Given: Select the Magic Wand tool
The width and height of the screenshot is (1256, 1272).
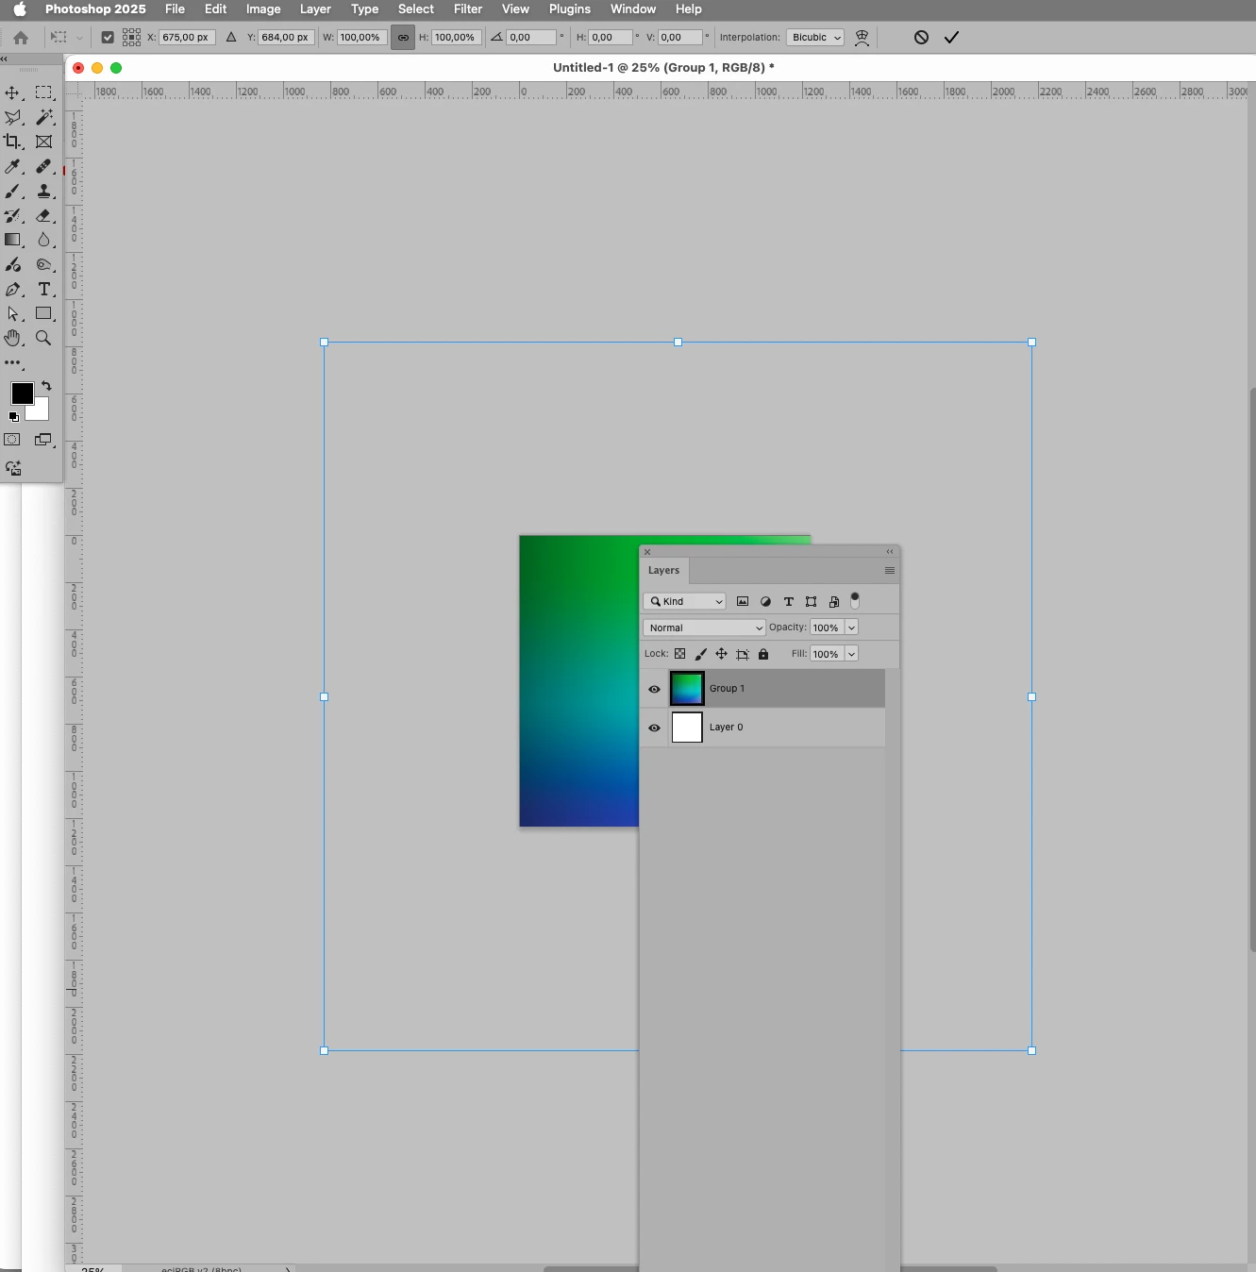Looking at the screenshot, I should click(43, 117).
